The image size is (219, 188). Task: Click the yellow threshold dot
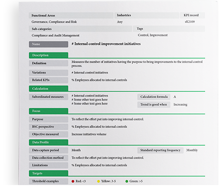point(98,181)
